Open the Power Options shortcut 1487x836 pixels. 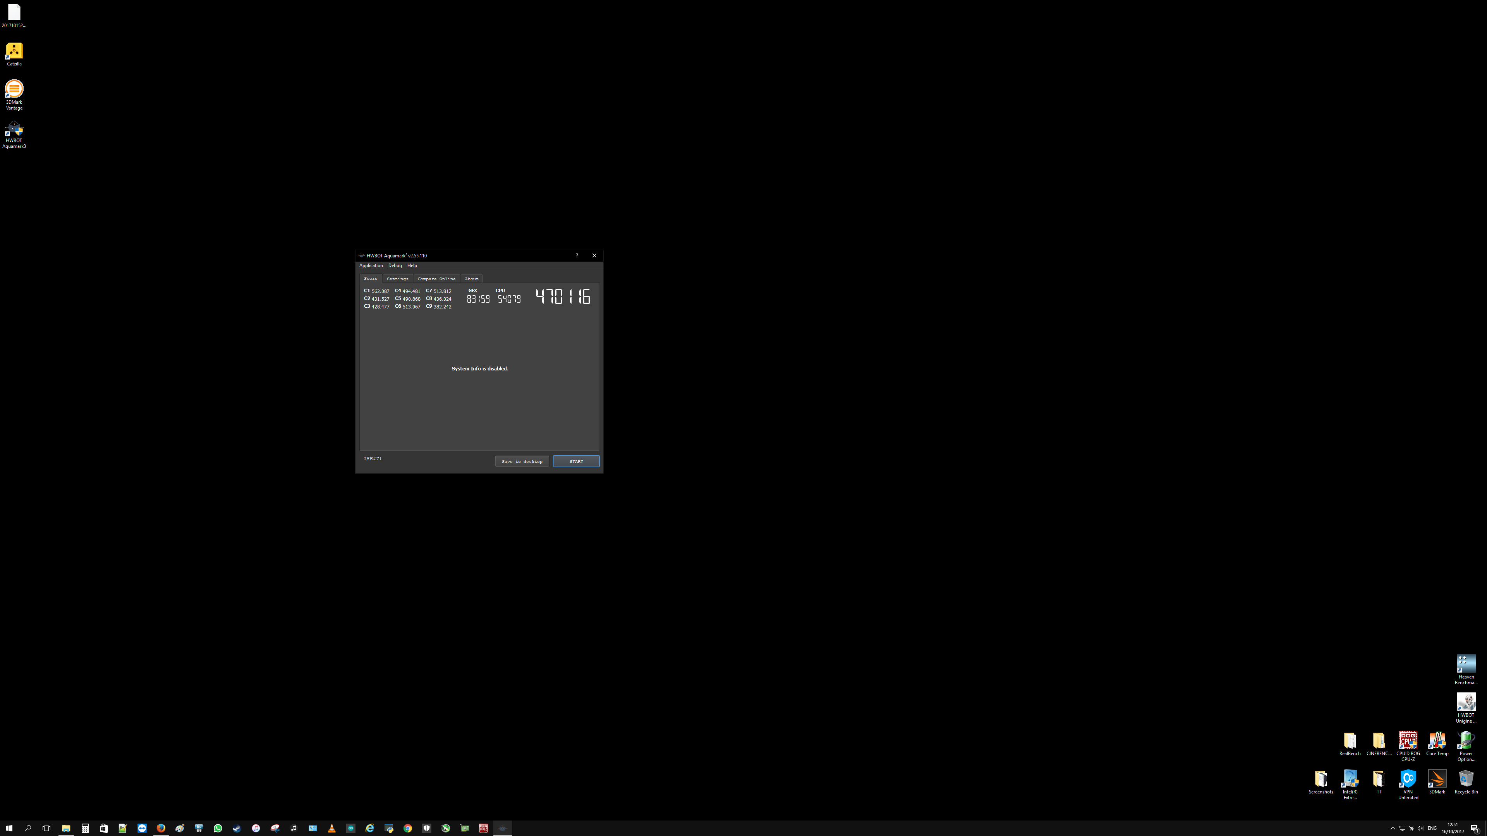[x=1466, y=746]
